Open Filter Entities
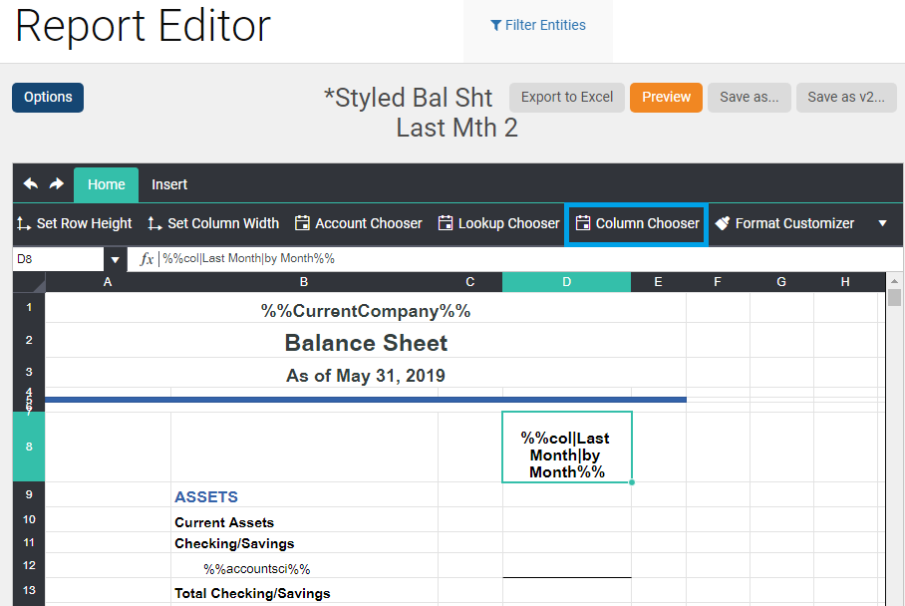905x606 pixels. [x=537, y=25]
